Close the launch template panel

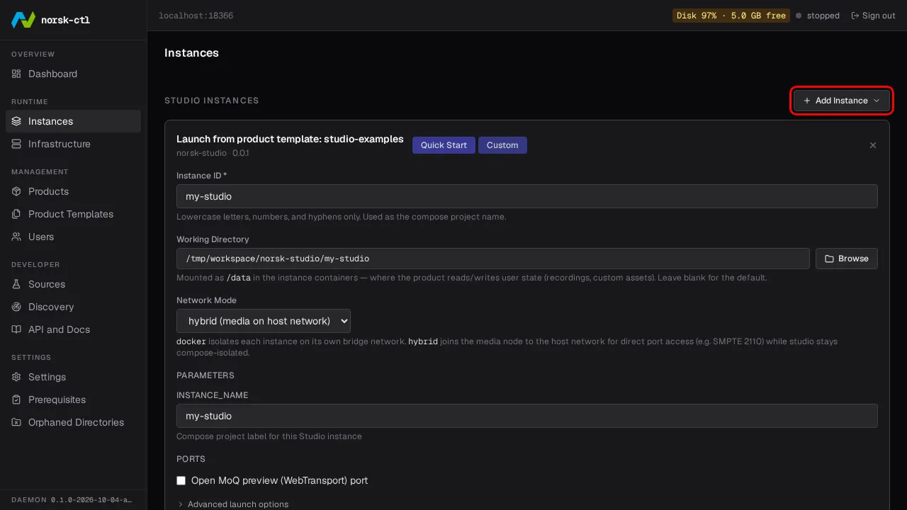[x=873, y=145]
